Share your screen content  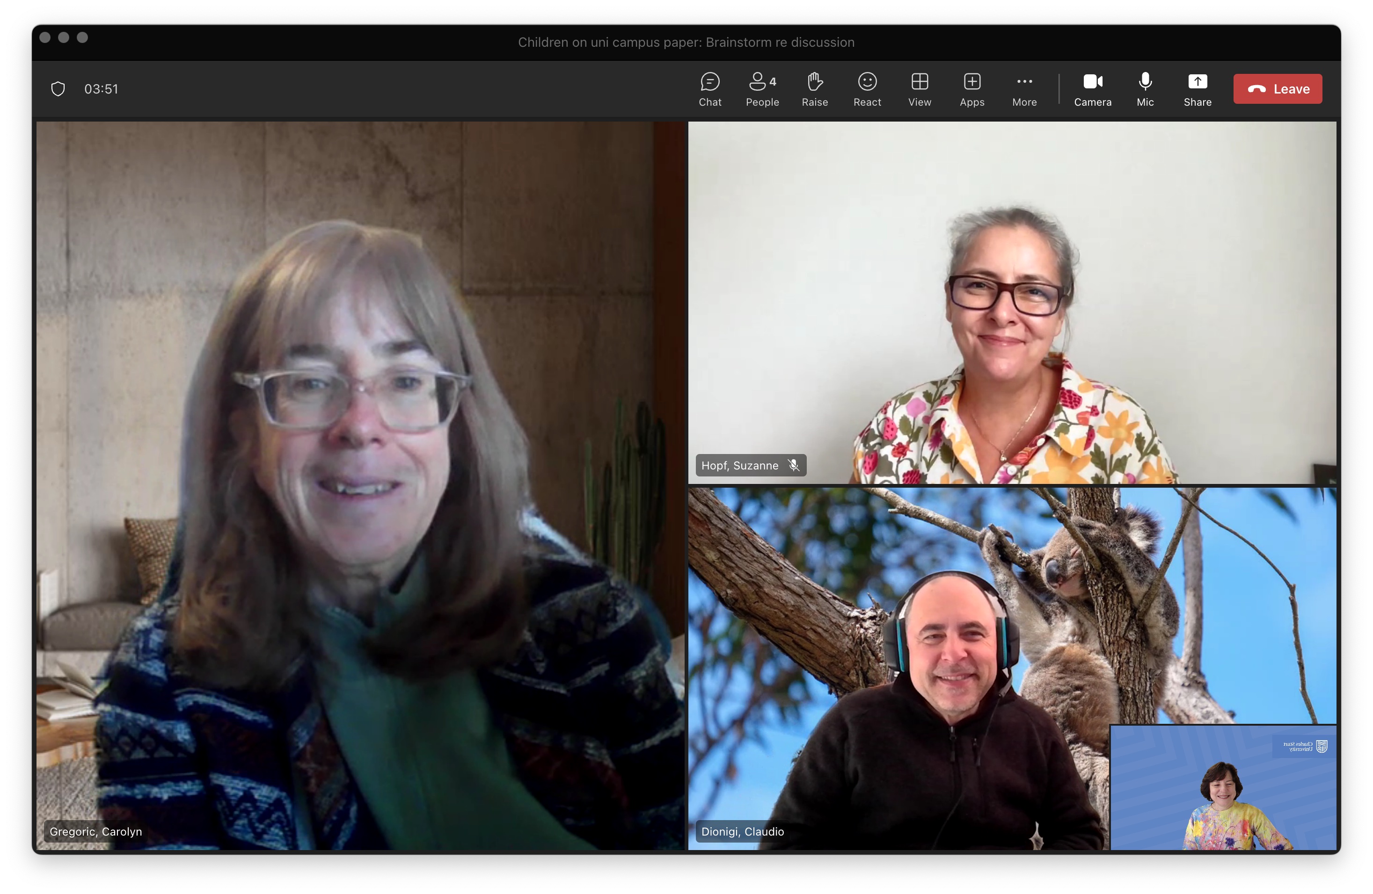(x=1197, y=89)
